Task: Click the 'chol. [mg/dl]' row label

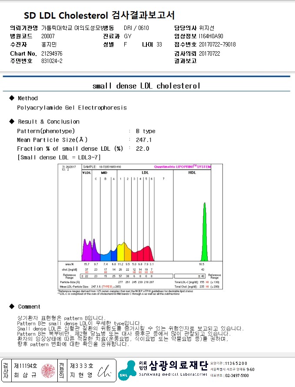Action: point(70,270)
